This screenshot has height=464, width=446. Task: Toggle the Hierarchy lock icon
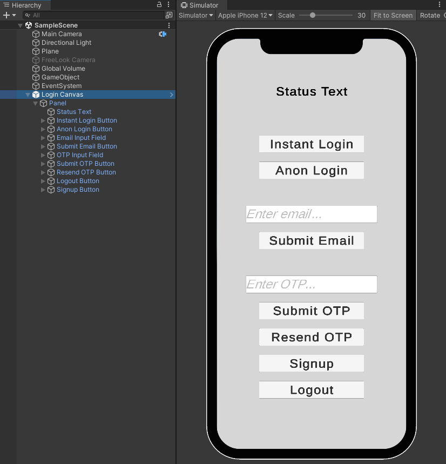coord(159,4)
